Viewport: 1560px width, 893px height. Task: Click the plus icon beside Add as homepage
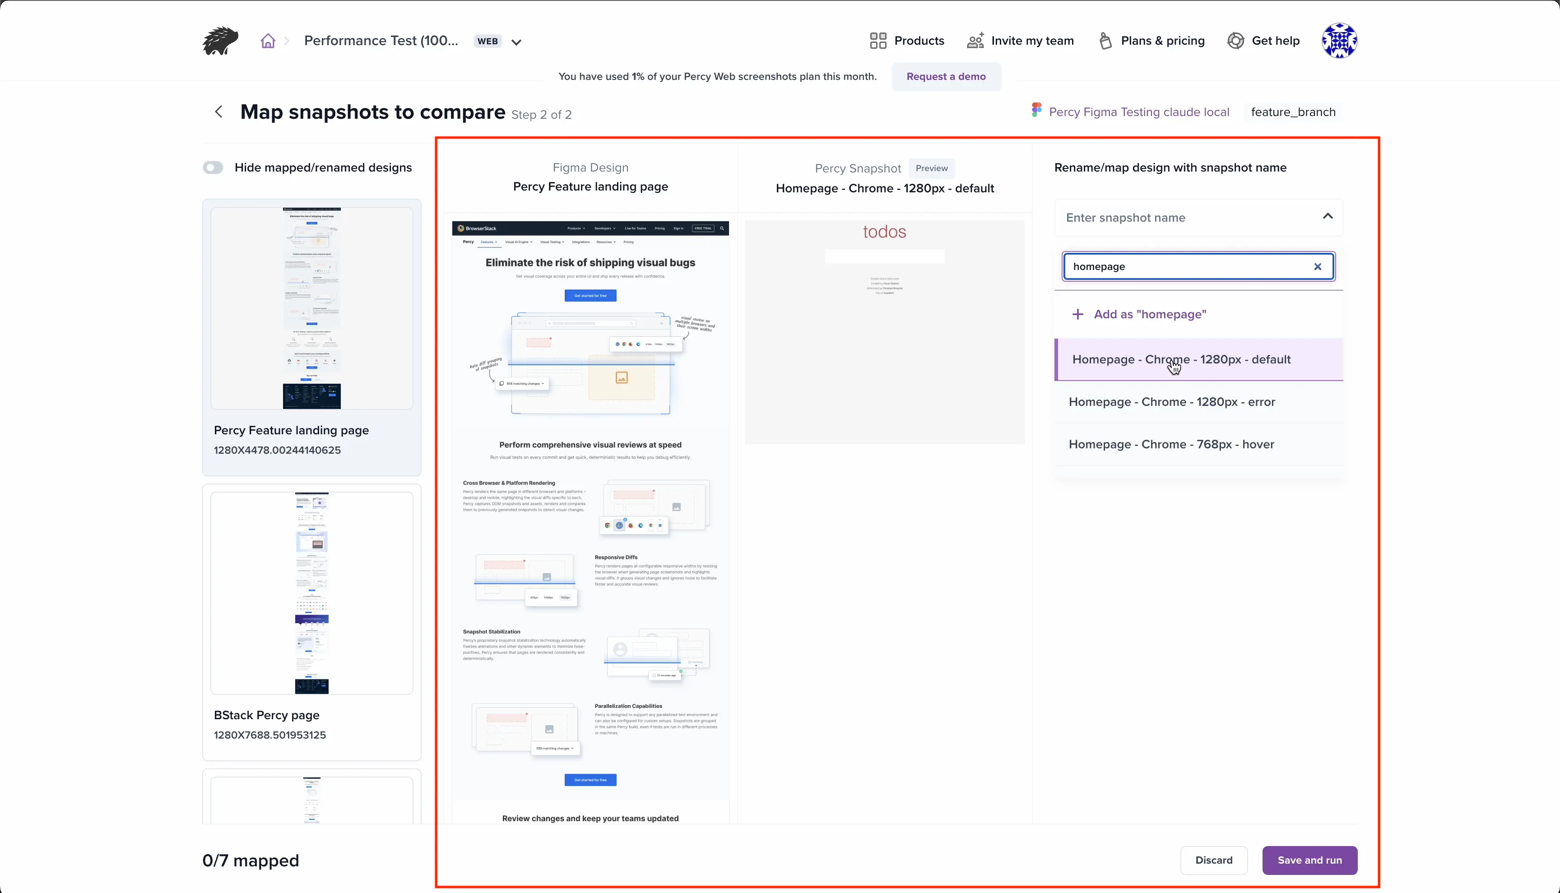click(x=1077, y=314)
